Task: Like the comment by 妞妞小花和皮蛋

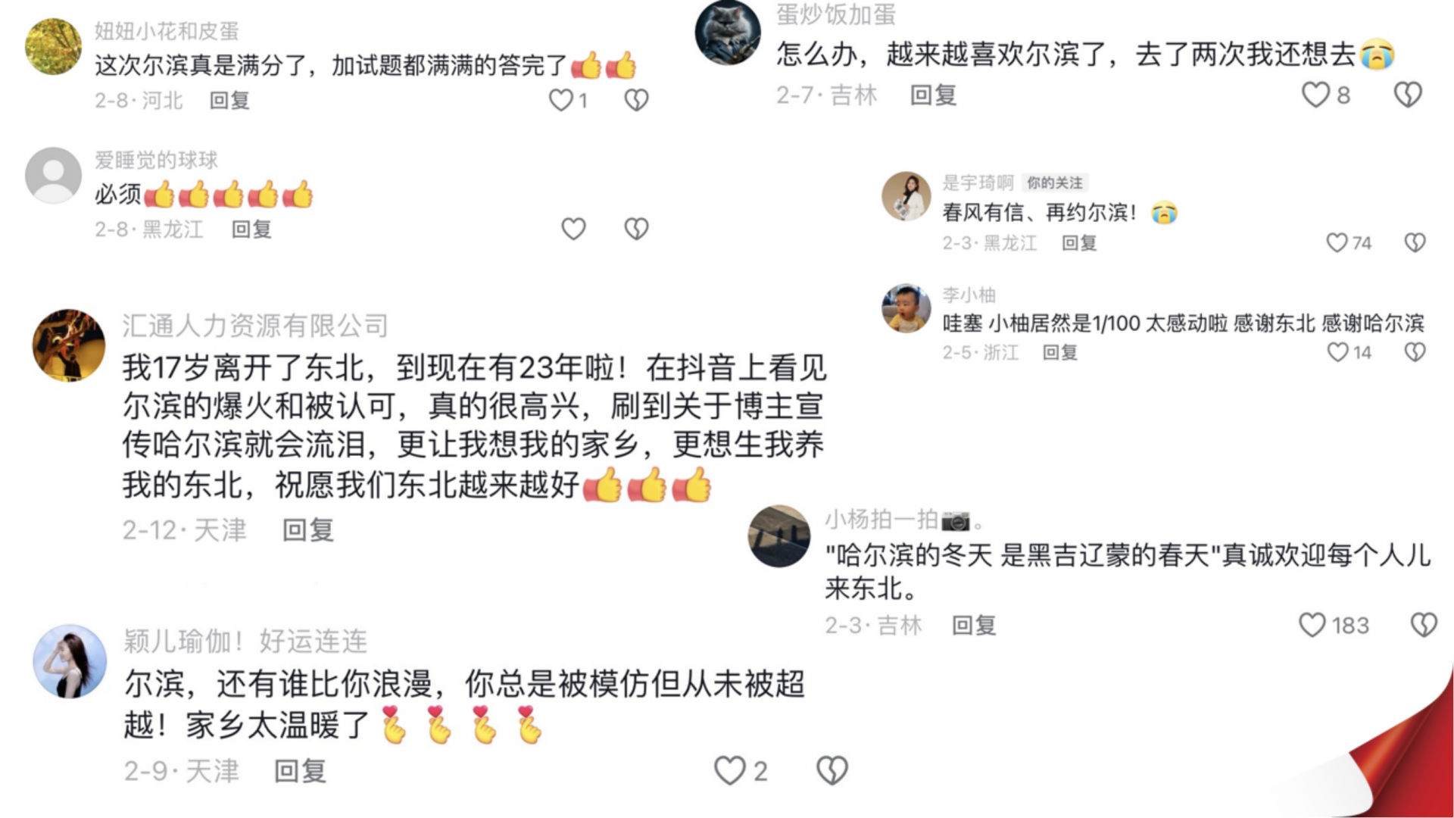Action: (x=561, y=100)
